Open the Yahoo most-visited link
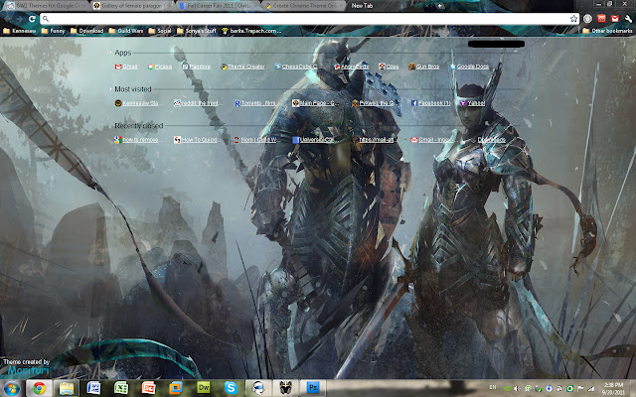The image size is (636, 397). pos(472,103)
